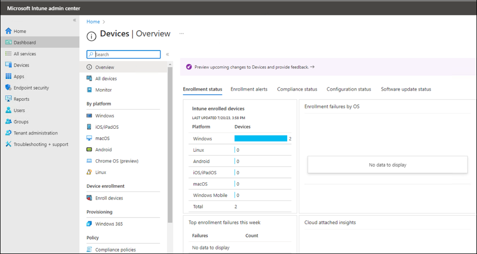The width and height of the screenshot is (477, 254).
Task: Open Endpoint security shield icon
Action: [x=8, y=88]
